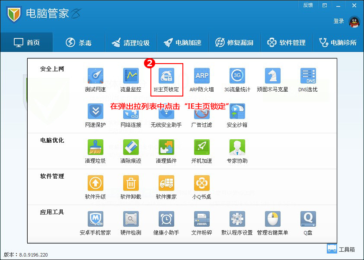Open 安卓手机管家 Android manager
The height and width of the screenshot is (260, 364).
pyautogui.click(x=96, y=223)
